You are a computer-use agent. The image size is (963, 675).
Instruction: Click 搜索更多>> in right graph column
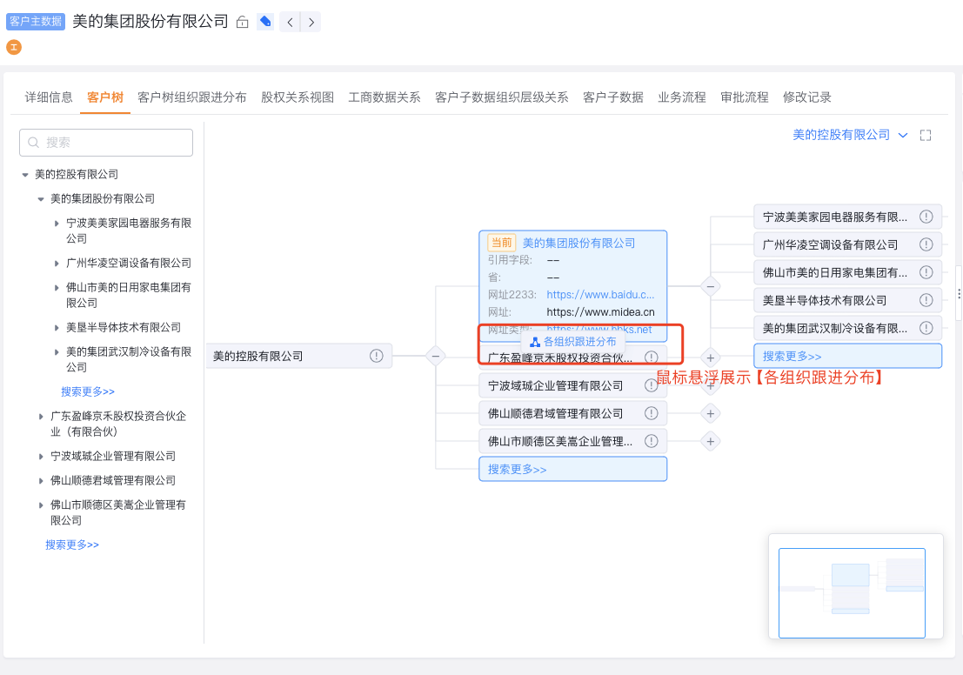click(847, 357)
